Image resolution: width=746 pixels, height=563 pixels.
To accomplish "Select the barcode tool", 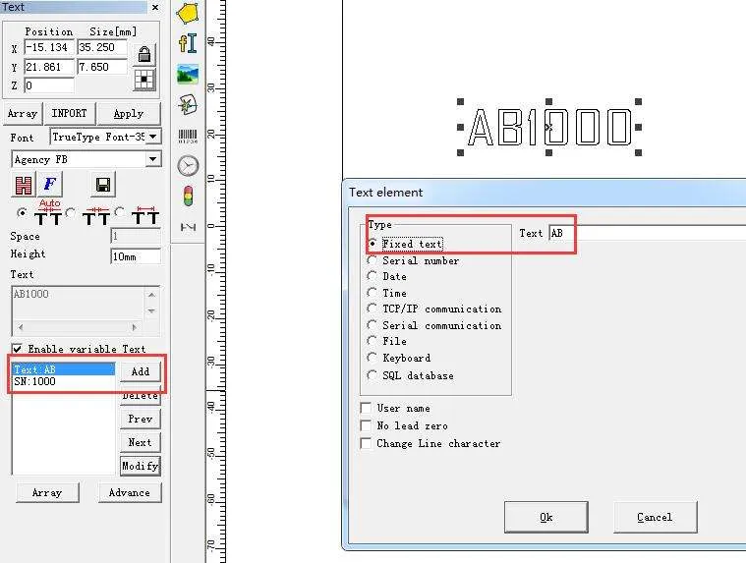I will click(x=188, y=136).
